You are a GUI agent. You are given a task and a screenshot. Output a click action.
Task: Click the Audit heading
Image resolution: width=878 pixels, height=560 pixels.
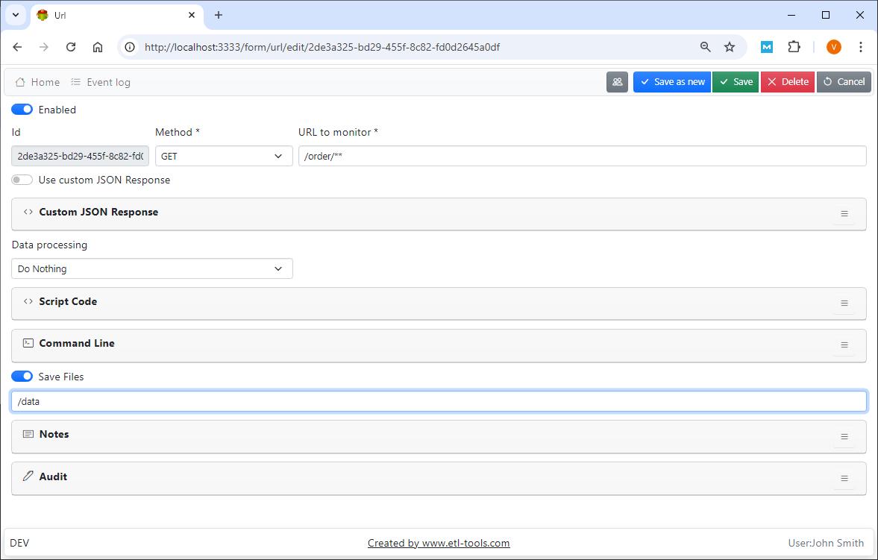pyautogui.click(x=53, y=476)
